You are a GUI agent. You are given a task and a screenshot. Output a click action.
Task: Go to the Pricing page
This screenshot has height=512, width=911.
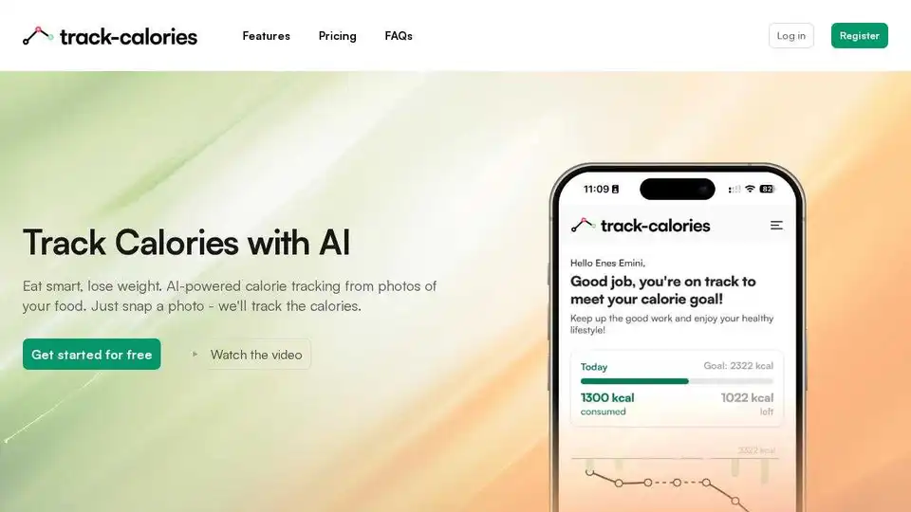(338, 36)
